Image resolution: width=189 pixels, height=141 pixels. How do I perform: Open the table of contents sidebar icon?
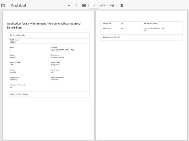click(3, 5)
